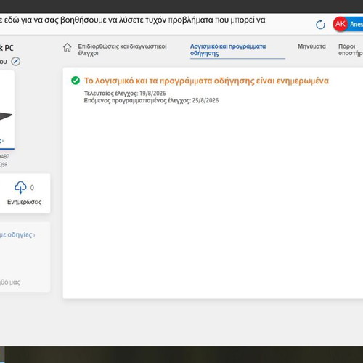Click the Ενημερώσεις label
363x363 pixels.
click(24, 202)
